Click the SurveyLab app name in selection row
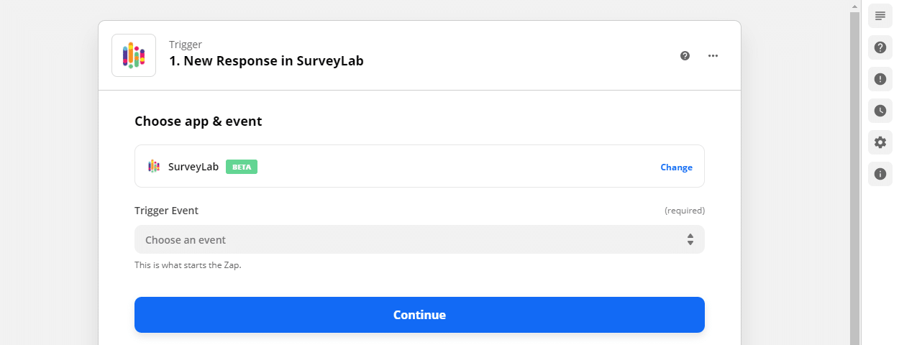 [x=193, y=167]
